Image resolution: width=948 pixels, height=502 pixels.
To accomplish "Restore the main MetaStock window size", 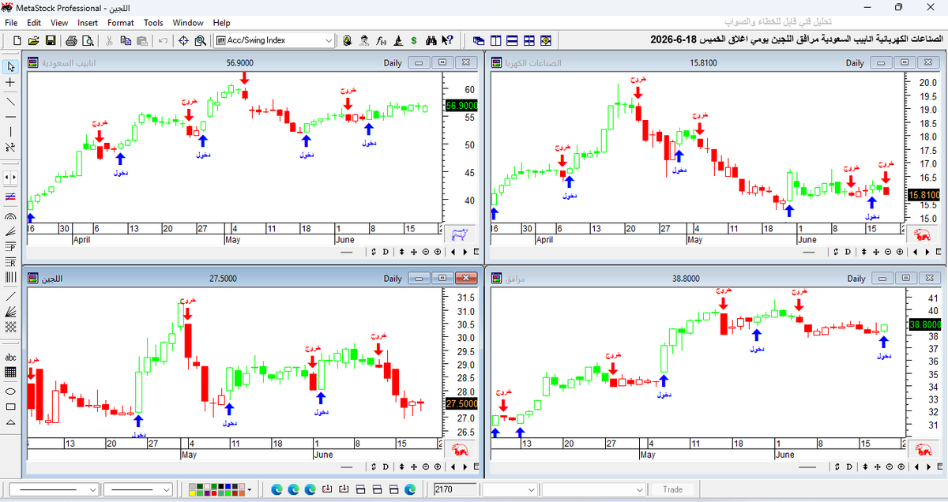I will pos(898,7).
